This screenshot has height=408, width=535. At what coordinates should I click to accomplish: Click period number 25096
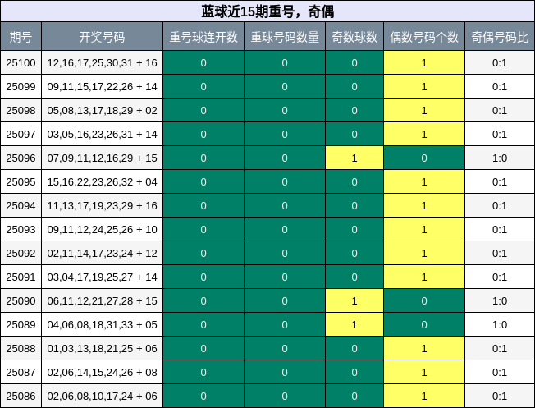click(x=21, y=158)
